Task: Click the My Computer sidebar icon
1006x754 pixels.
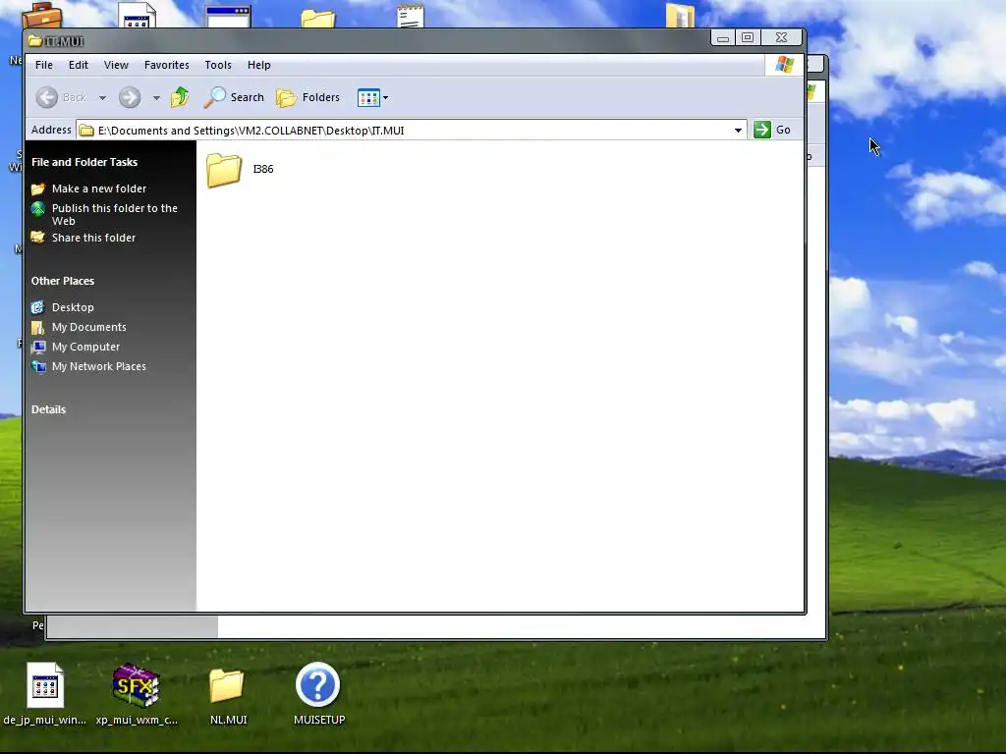Action: pyautogui.click(x=38, y=347)
